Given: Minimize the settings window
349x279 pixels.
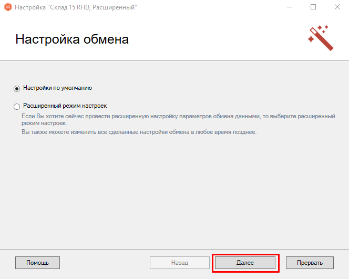Looking at the screenshot, I should [x=290, y=7].
